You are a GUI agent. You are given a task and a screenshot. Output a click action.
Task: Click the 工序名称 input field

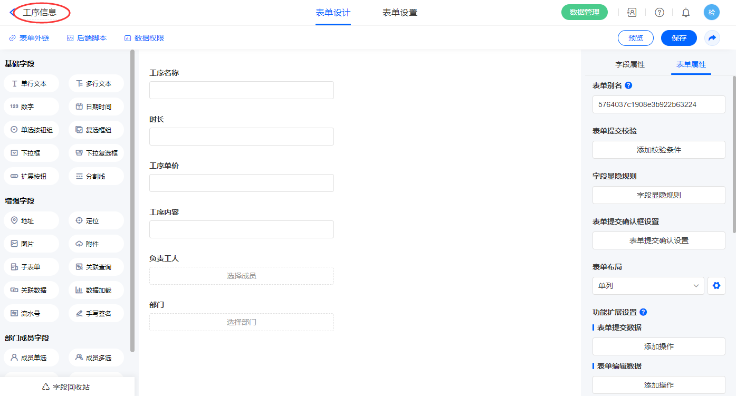click(241, 90)
